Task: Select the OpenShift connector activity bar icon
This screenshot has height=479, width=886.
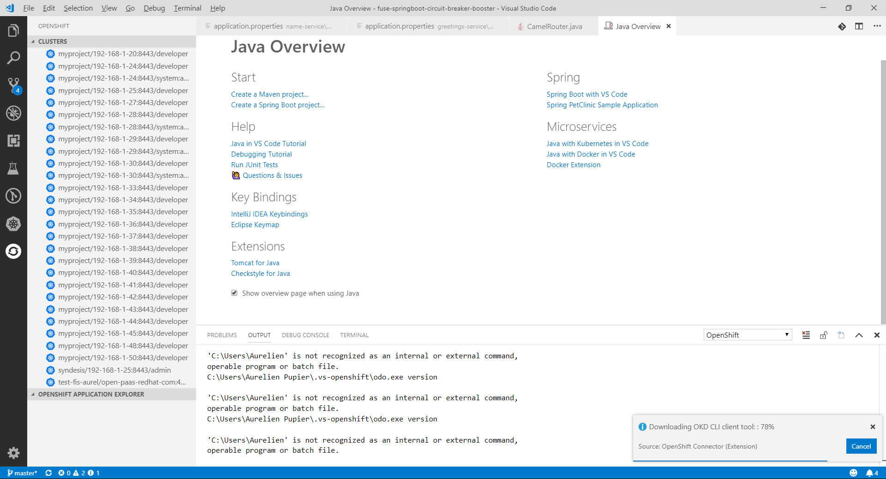Action: [13, 251]
